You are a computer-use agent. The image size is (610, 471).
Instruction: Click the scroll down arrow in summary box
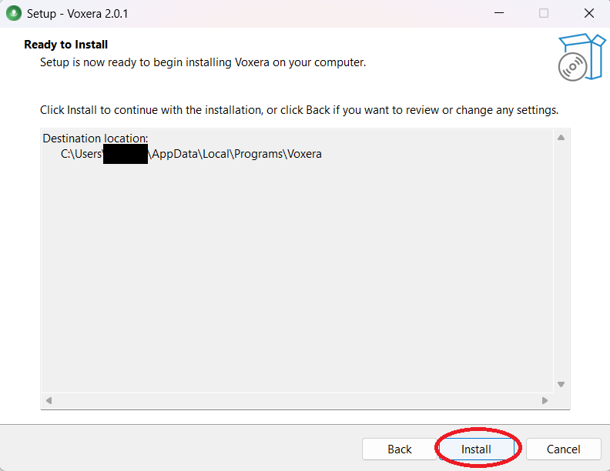click(561, 384)
